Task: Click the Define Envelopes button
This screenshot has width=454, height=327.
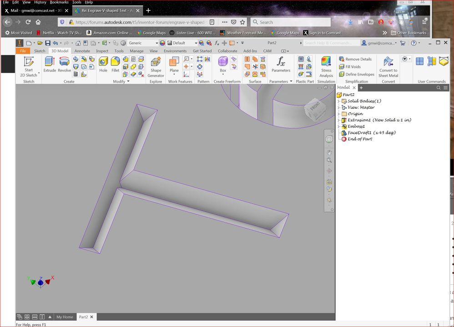Action: 357,75
